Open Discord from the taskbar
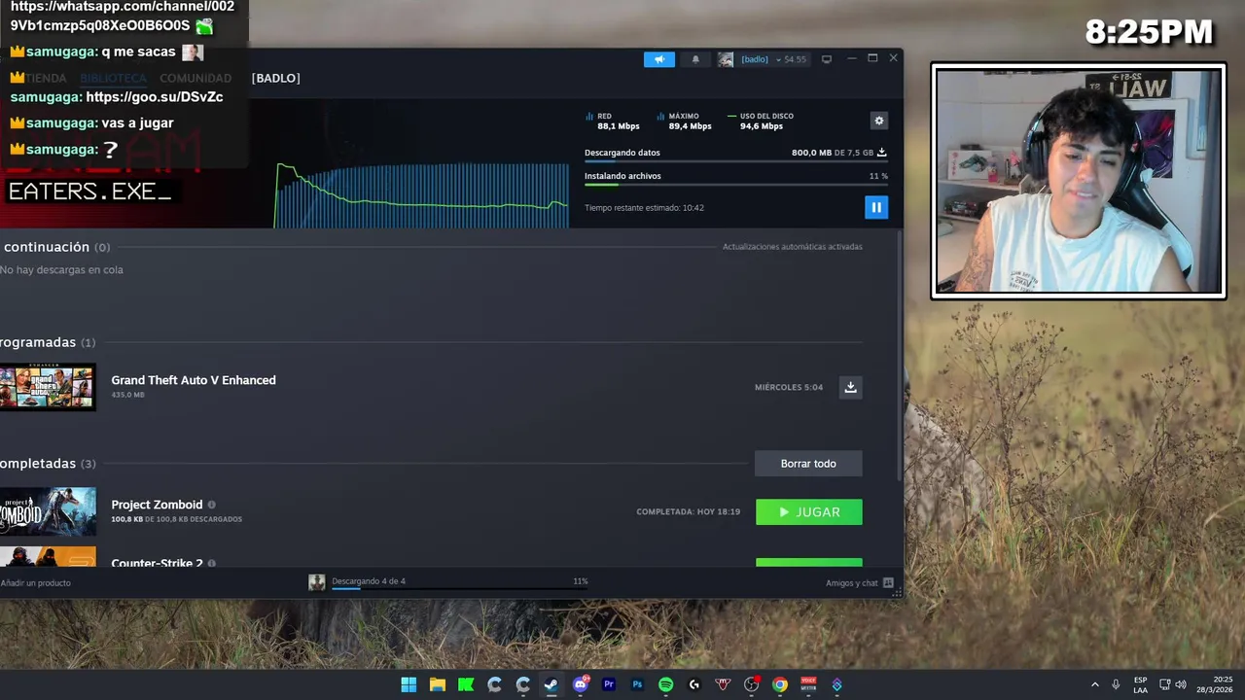Image resolution: width=1245 pixels, height=700 pixels. (x=581, y=684)
